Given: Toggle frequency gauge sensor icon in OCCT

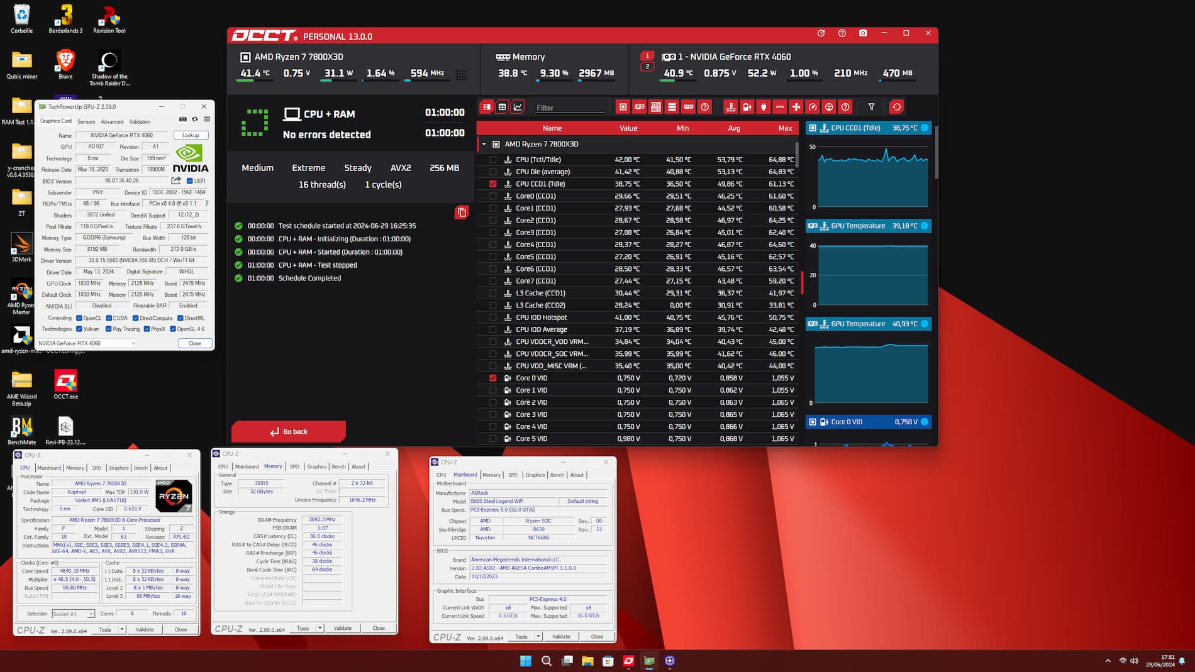Looking at the screenshot, I should (x=813, y=107).
